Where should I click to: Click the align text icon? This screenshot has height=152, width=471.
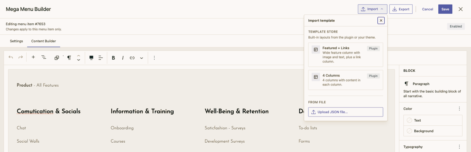click(x=101, y=58)
